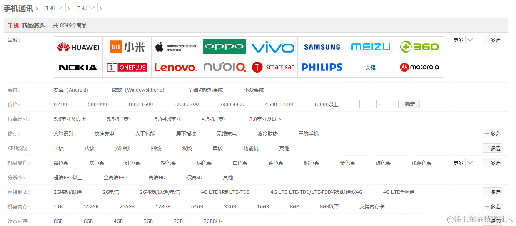Pick the Apple Authorized Reseller logo

coord(176,47)
